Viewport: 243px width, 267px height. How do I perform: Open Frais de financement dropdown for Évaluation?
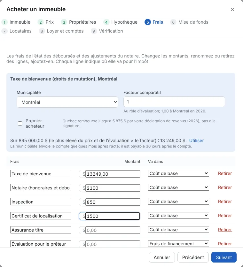click(x=178, y=244)
